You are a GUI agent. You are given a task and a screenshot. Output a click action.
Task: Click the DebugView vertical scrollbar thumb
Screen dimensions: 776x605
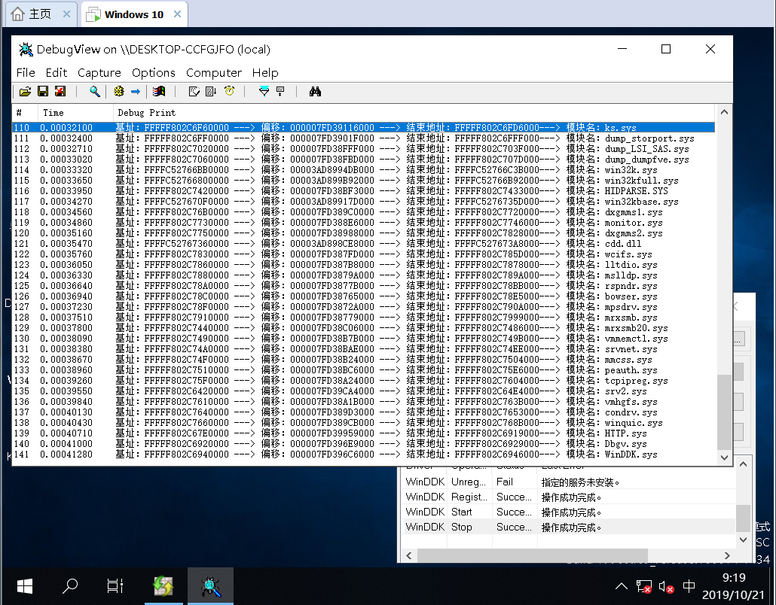tap(724, 412)
